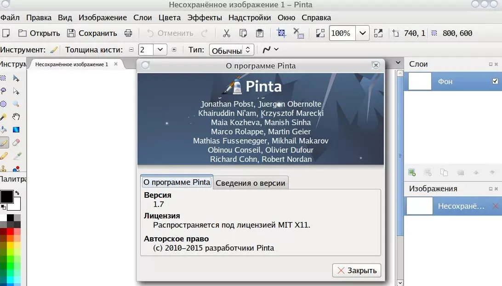Screen dimensions: 502x286
Task: Click icon right of the zoom dropdown
Action: pyautogui.click(x=378, y=33)
